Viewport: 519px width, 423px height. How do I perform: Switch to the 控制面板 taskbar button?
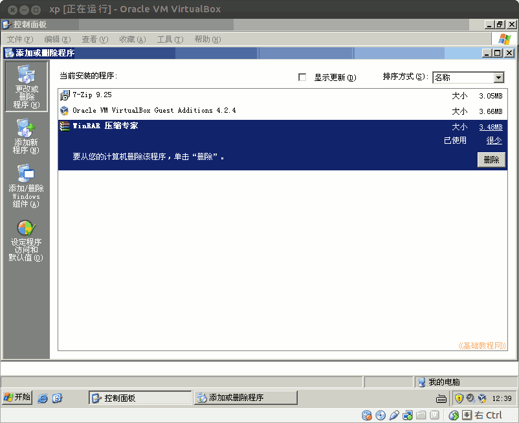(140, 398)
